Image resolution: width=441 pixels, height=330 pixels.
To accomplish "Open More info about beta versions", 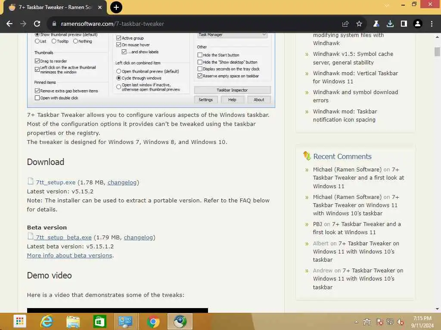I will point(70,255).
